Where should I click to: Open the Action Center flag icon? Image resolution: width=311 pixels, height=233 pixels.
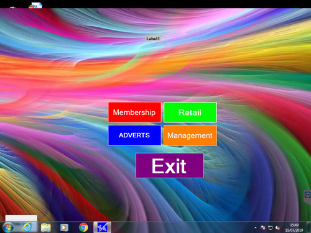[263, 228]
